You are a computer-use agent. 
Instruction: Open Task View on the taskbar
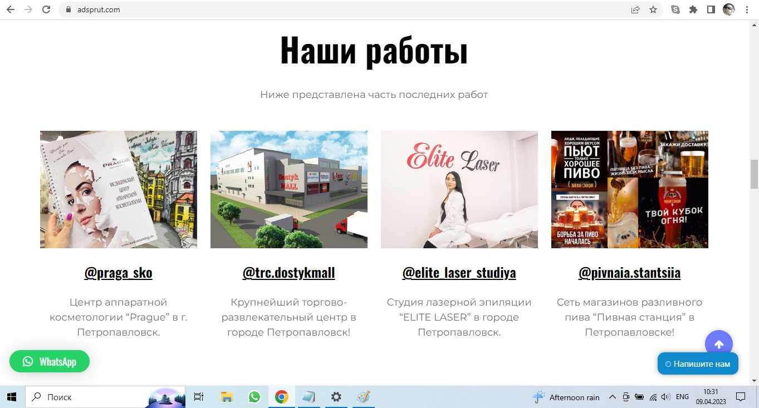point(199,397)
